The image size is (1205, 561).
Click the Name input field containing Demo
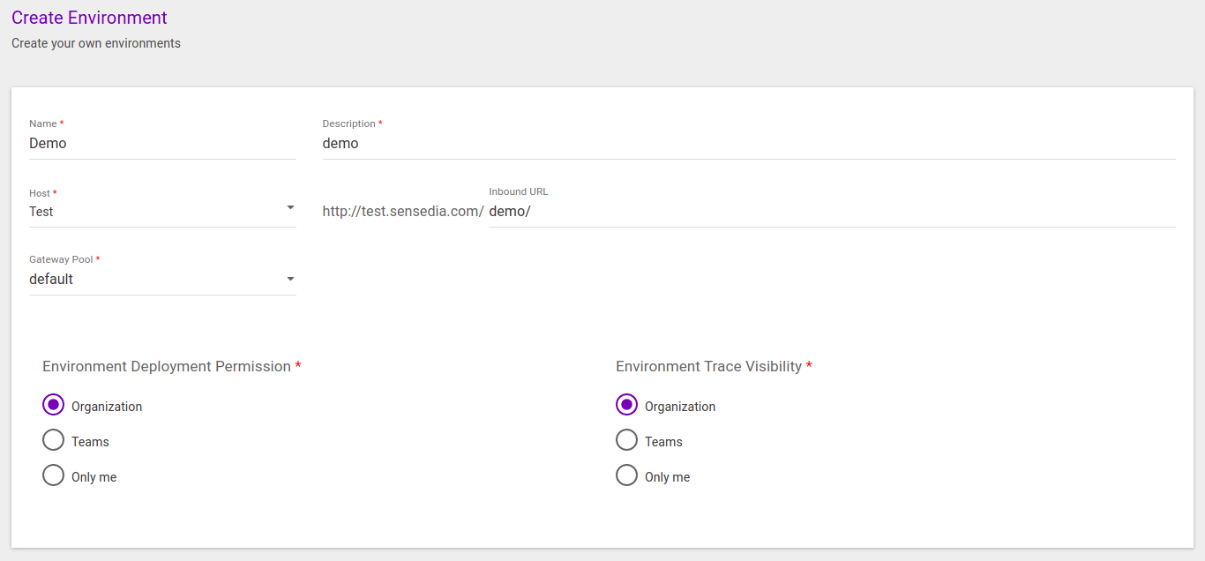pyautogui.click(x=162, y=143)
